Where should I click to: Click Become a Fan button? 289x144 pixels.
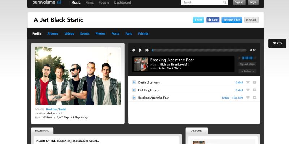232,20
